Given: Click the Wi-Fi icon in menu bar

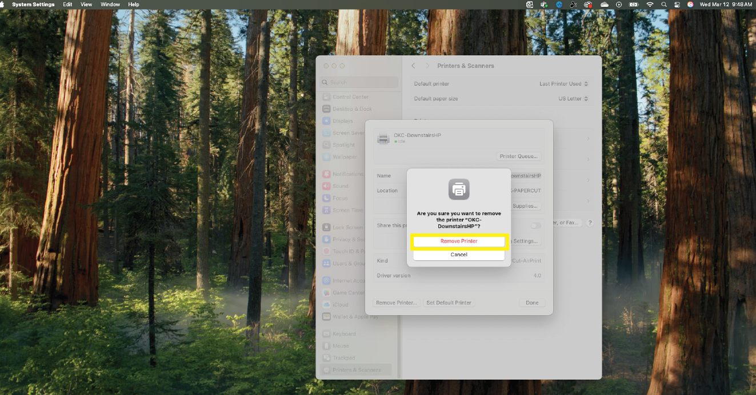Looking at the screenshot, I should pos(649,5).
